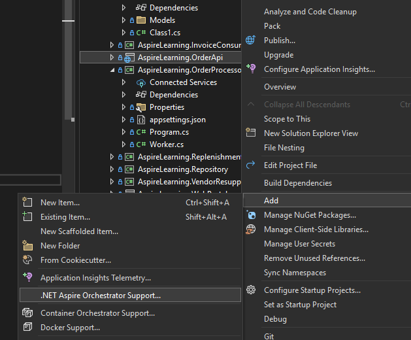Click the Configure Application Insights lightbulb icon
The height and width of the screenshot is (340, 411).
251,69
